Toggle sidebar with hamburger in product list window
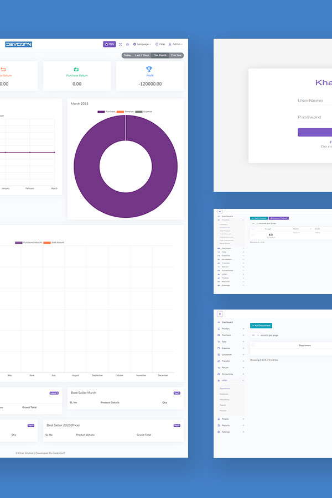332x498 pixels. click(220, 212)
